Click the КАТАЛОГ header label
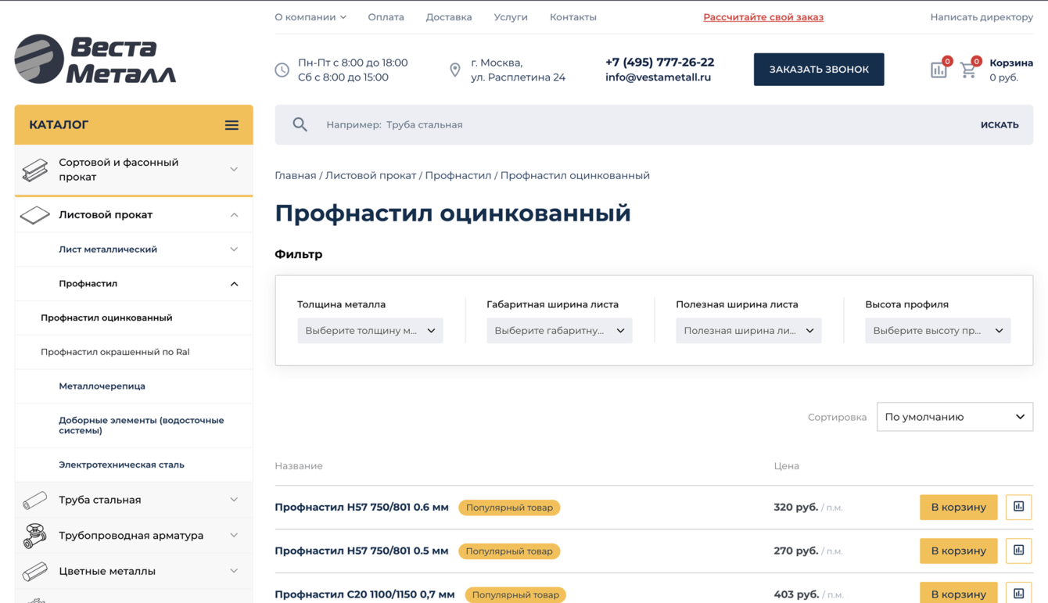The image size is (1048, 603). click(59, 125)
